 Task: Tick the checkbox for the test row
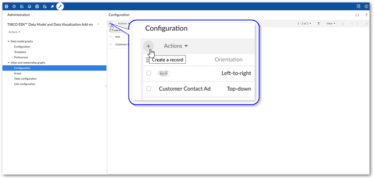[x=110, y=37]
